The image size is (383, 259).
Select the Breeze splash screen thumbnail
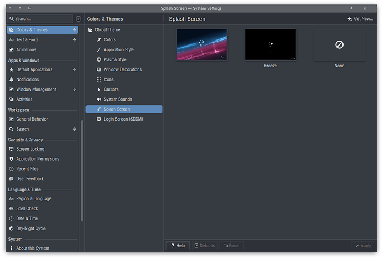click(270, 45)
